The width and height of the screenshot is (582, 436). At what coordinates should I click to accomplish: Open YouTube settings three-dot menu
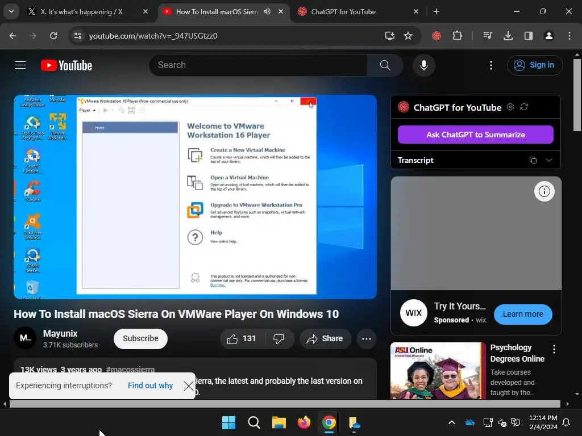(491, 65)
